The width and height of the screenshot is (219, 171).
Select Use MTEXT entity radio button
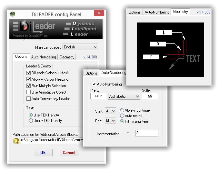(31, 121)
